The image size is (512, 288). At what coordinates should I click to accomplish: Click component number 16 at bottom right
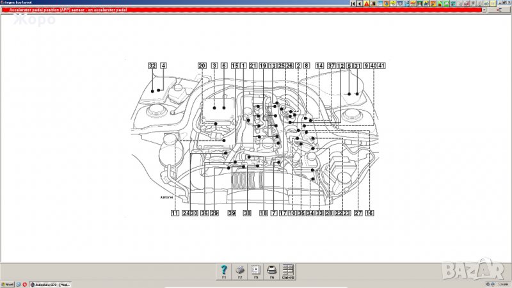coord(369,212)
